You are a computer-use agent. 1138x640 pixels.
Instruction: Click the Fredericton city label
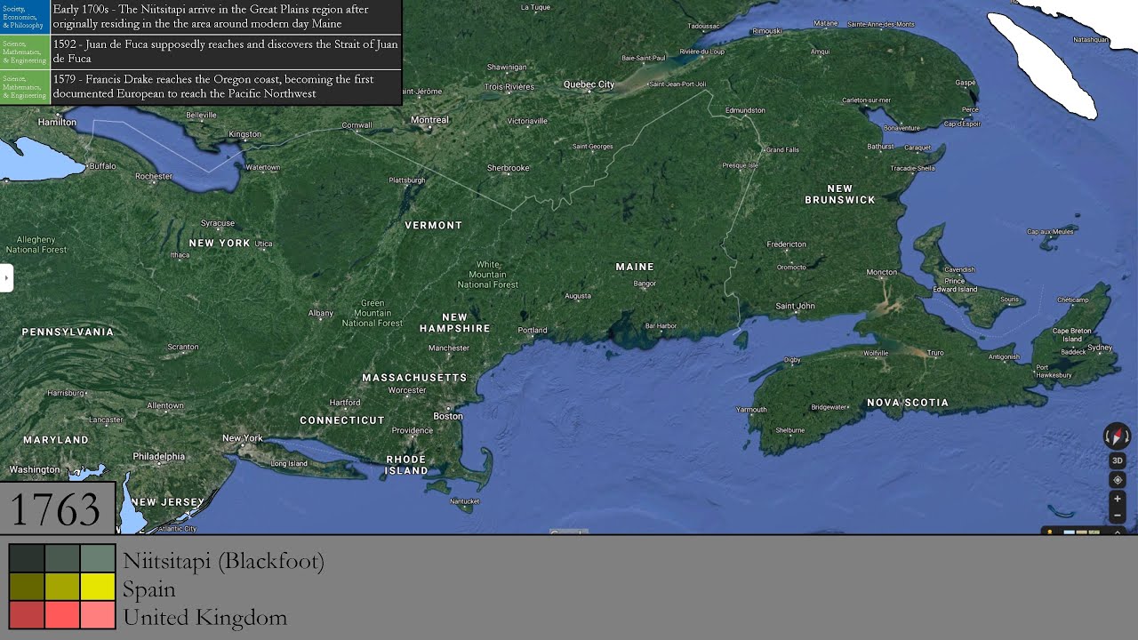click(787, 244)
